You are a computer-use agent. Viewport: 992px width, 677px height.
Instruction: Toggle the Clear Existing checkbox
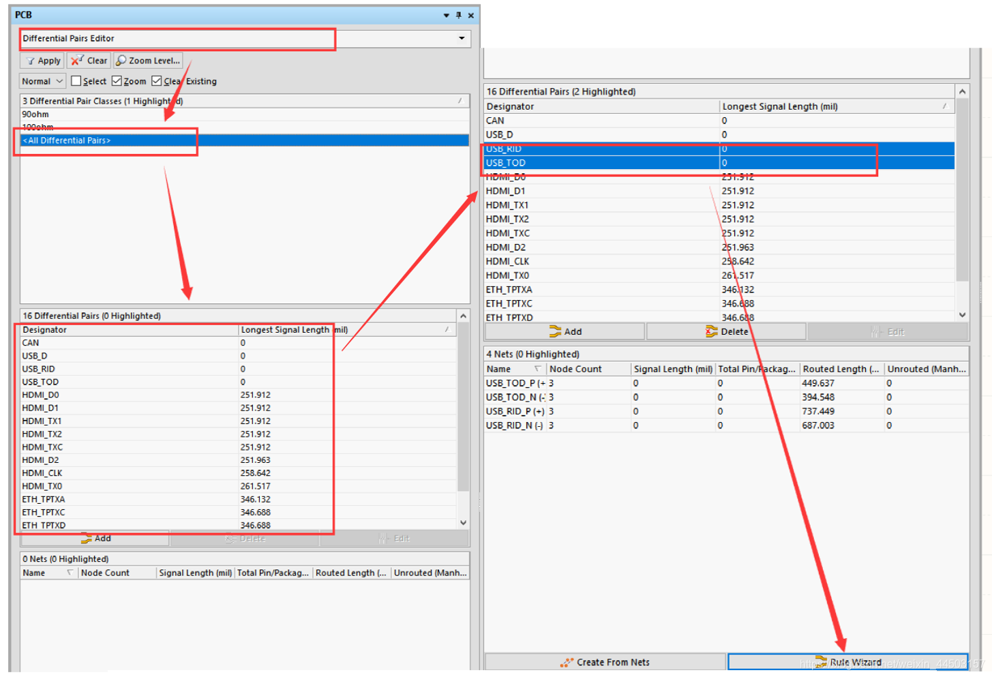(157, 81)
